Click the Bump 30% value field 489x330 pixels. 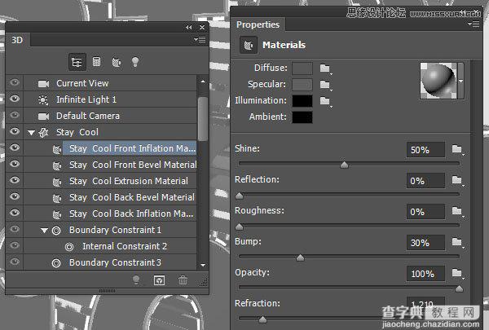(425, 243)
